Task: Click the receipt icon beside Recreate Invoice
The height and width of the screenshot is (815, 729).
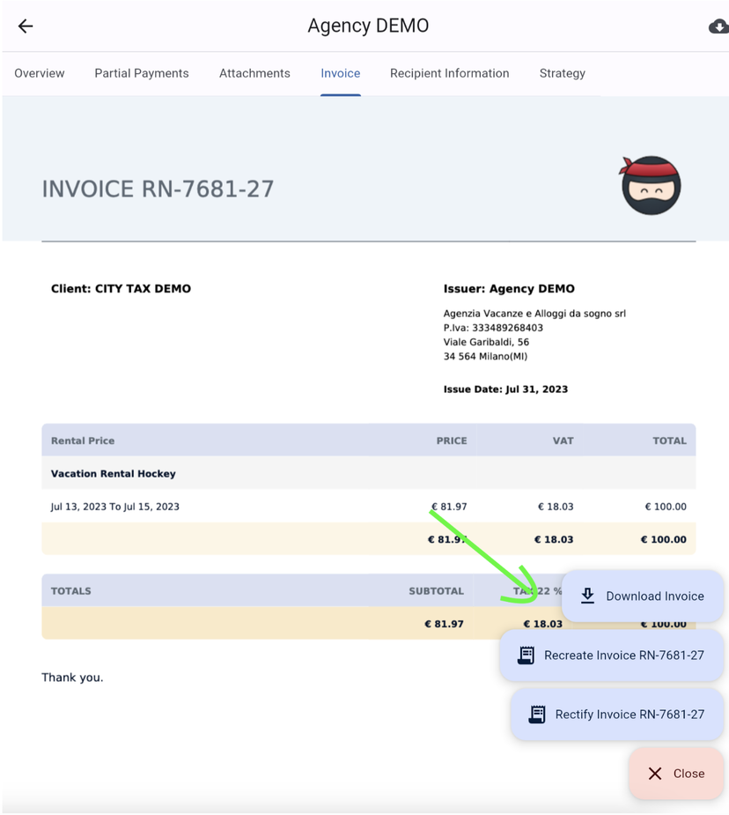Action: [x=526, y=656]
